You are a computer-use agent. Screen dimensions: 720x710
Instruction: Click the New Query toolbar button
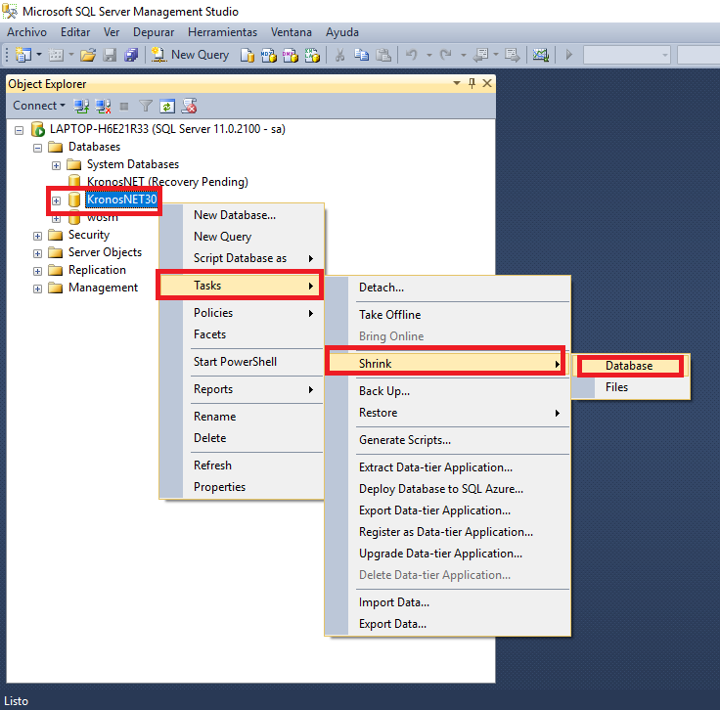click(190, 55)
